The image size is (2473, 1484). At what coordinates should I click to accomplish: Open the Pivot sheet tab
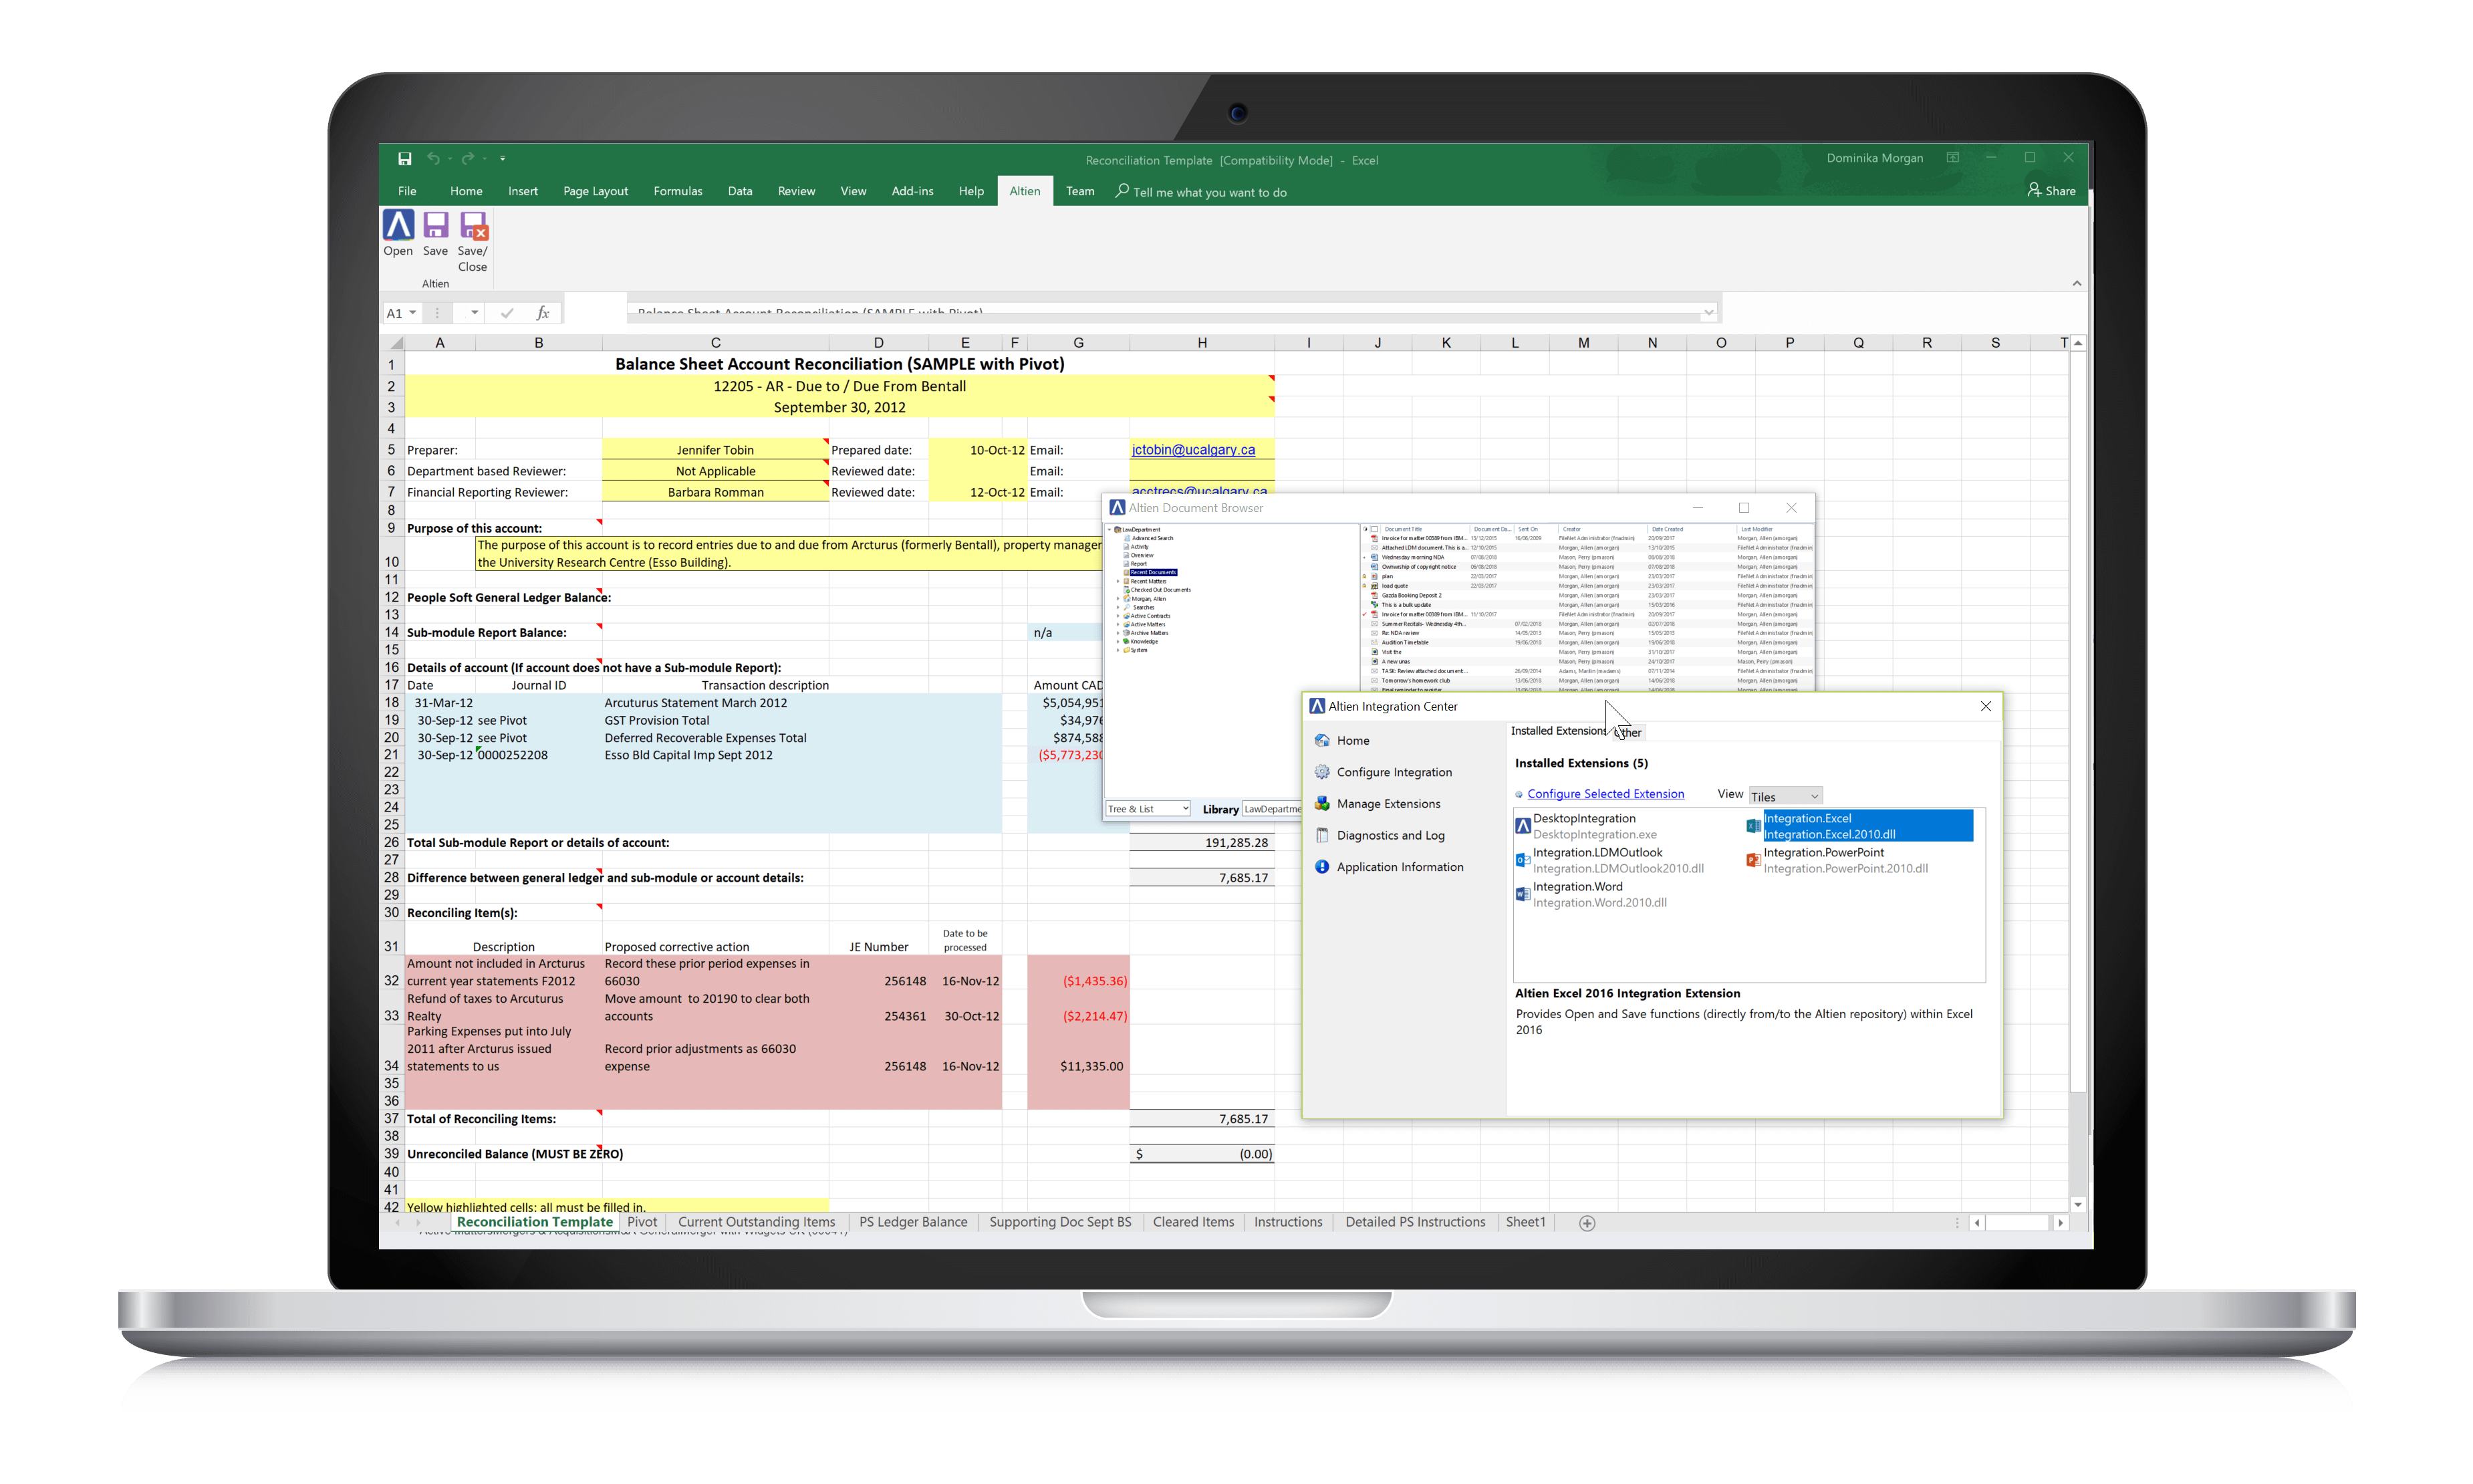pyautogui.click(x=642, y=1222)
